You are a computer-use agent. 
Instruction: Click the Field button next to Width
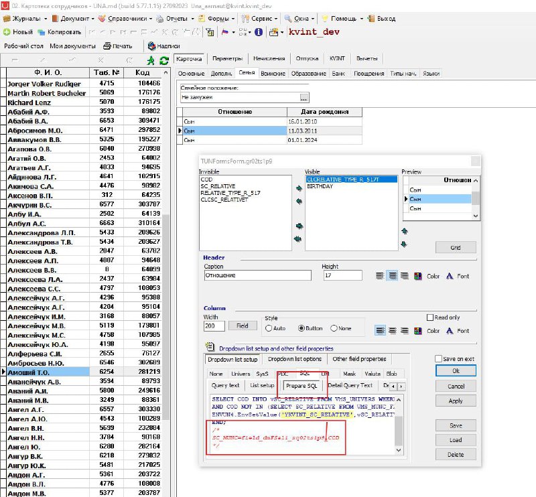click(243, 326)
